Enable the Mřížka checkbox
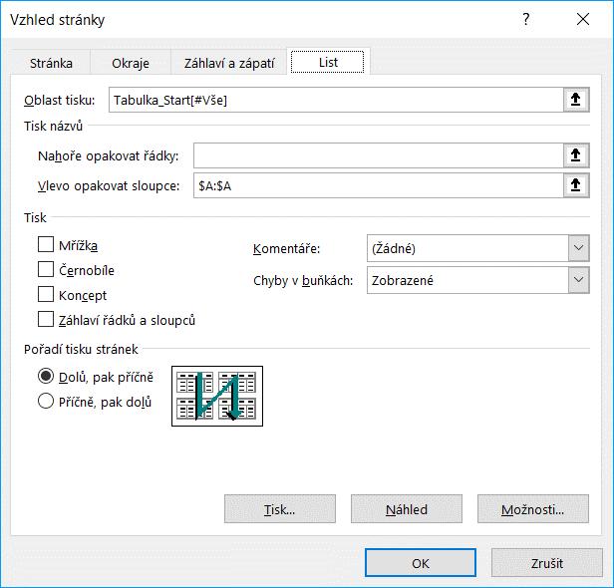 tap(46, 245)
